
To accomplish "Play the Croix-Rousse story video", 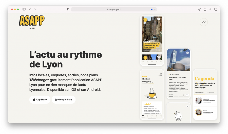I will coord(145,20).
